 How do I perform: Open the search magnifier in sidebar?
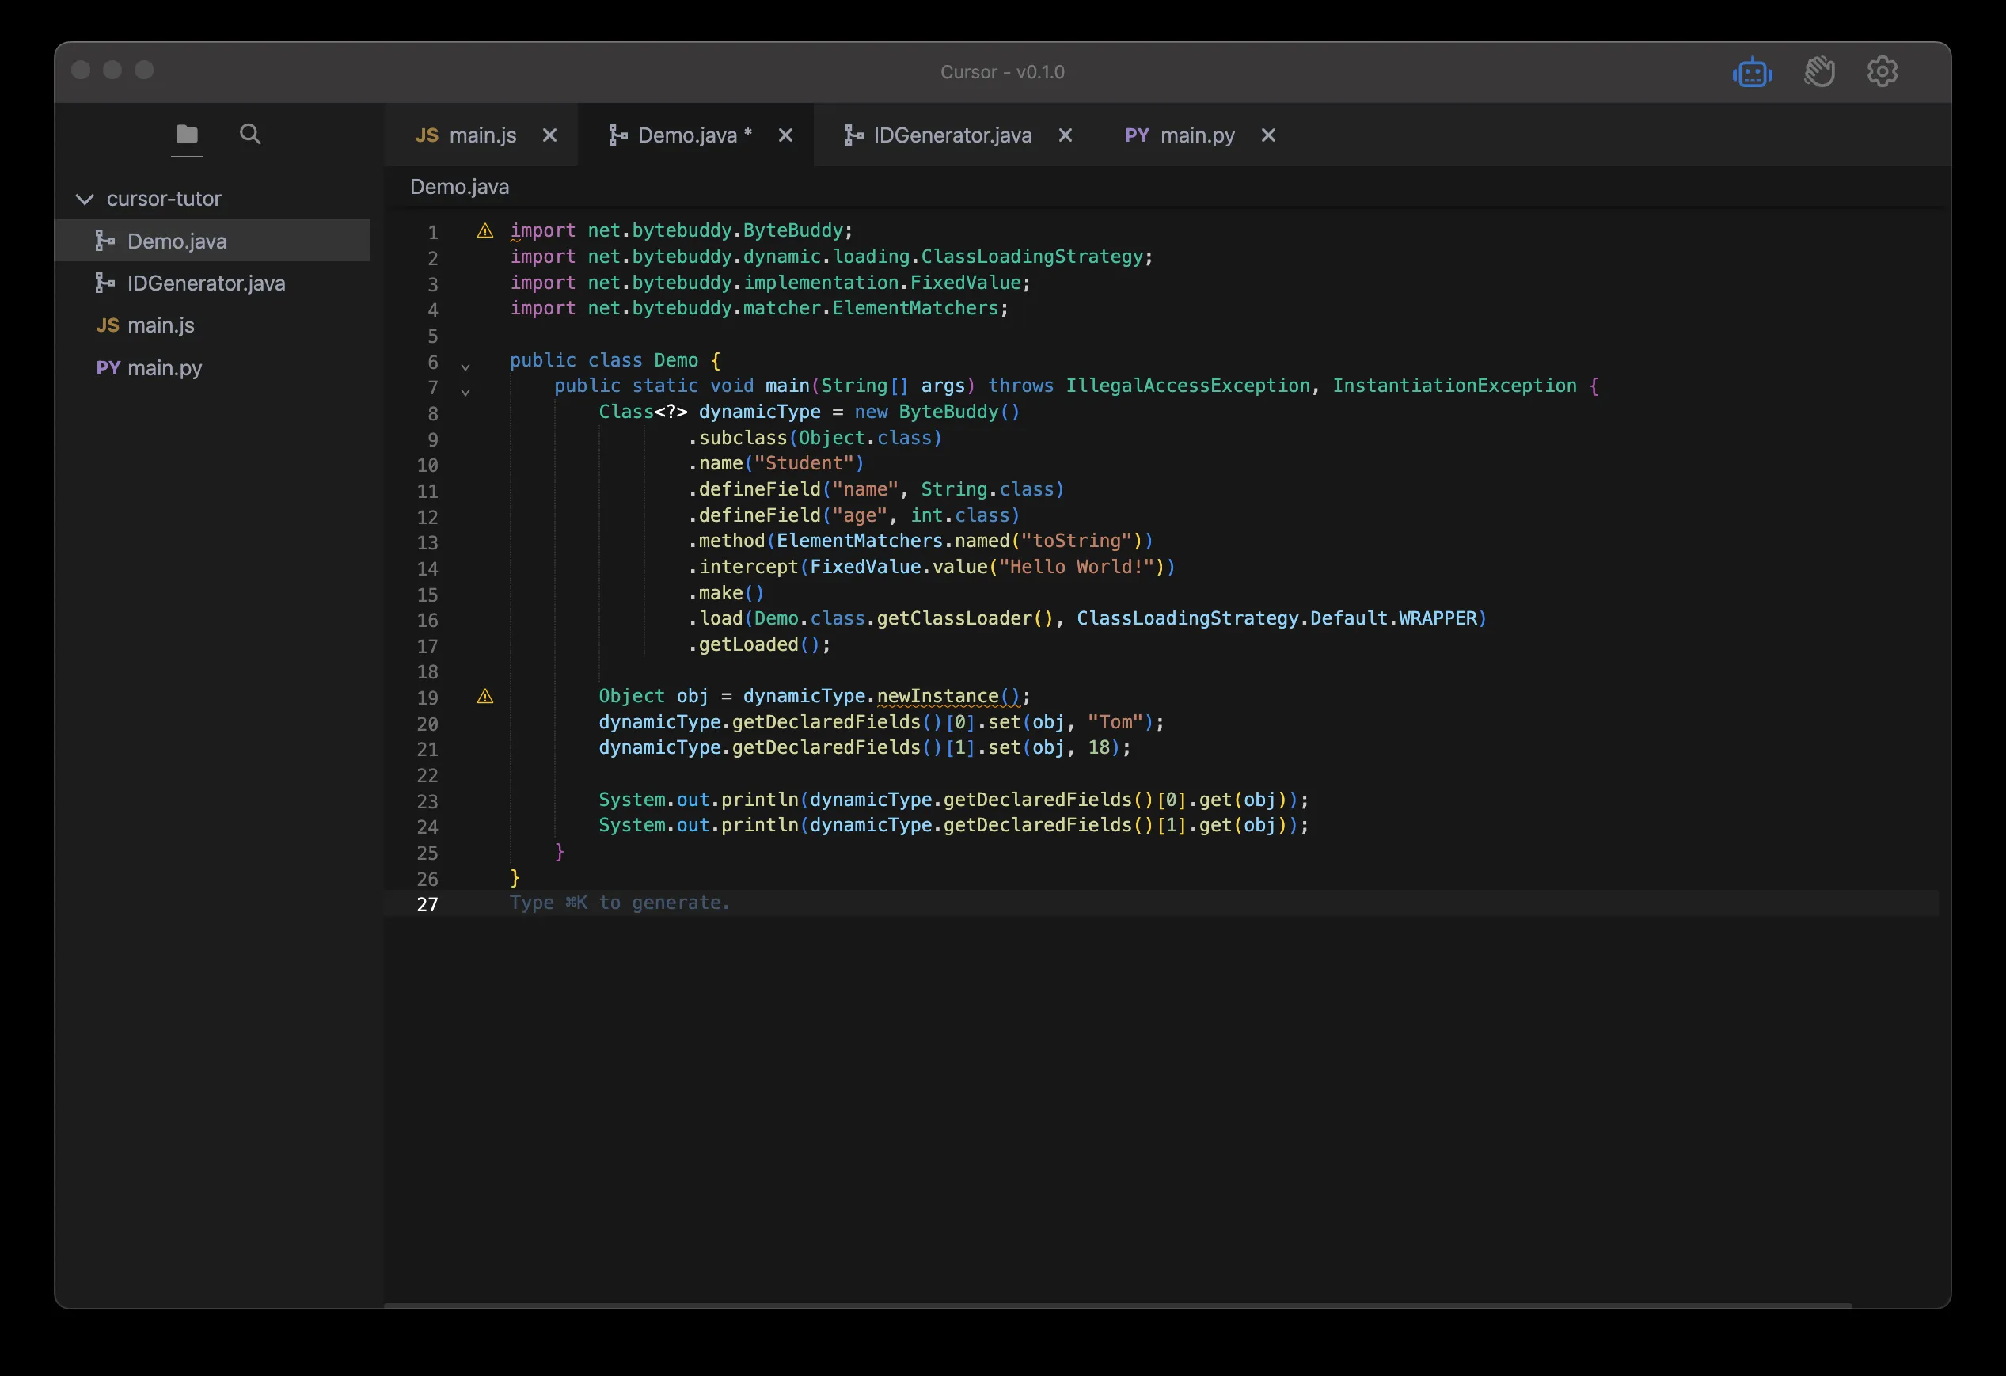(x=250, y=134)
